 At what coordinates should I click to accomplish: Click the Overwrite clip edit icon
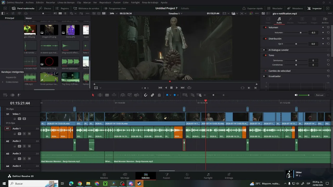coord(130,95)
